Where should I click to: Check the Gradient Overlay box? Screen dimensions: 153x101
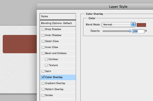[x=43, y=83]
